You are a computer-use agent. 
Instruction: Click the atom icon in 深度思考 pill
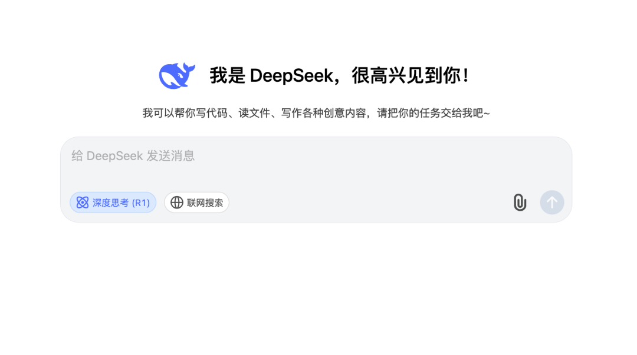pyautogui.click(x=83, y=203)
